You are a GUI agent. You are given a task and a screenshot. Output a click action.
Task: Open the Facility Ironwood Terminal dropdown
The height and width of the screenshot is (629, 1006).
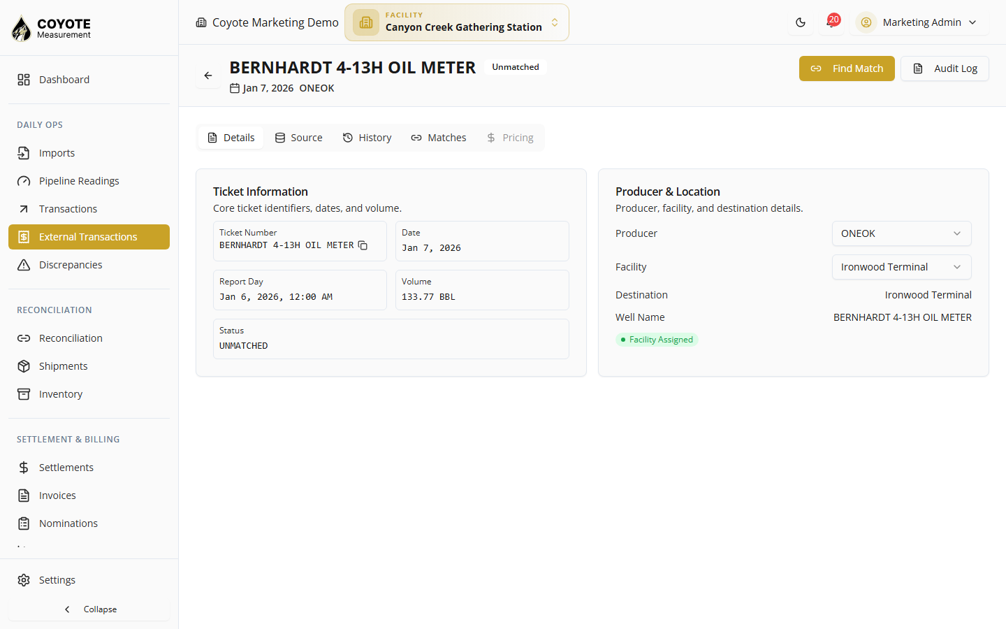pos(901,267)
